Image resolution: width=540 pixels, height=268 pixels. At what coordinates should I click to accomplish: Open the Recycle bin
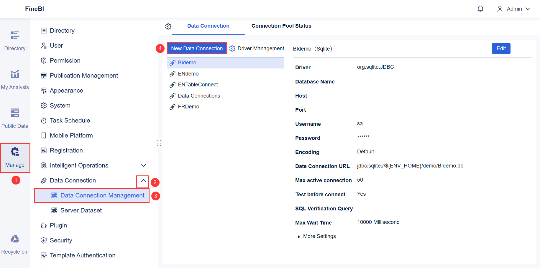[x=15, y=243]
